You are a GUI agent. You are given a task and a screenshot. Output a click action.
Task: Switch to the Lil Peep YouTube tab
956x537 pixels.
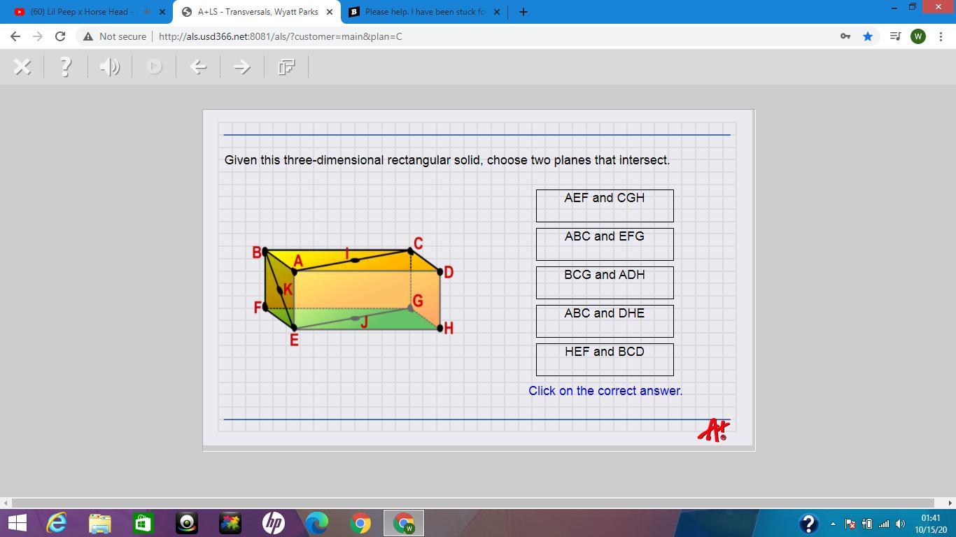84,12
